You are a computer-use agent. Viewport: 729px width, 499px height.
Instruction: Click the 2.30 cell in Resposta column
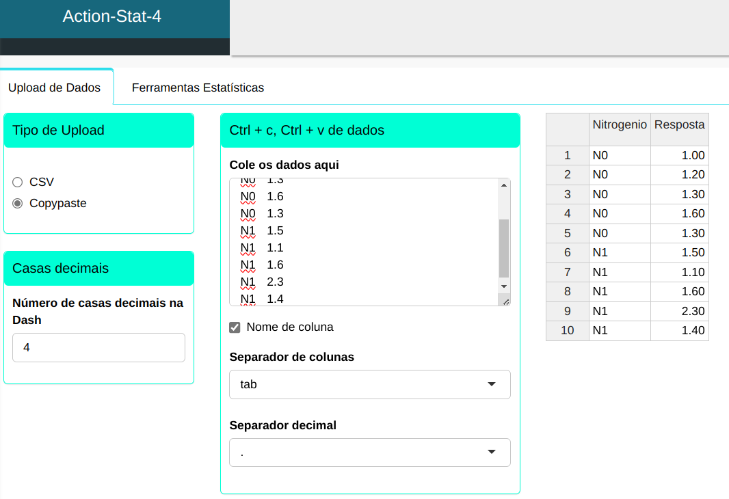[679, 312]
